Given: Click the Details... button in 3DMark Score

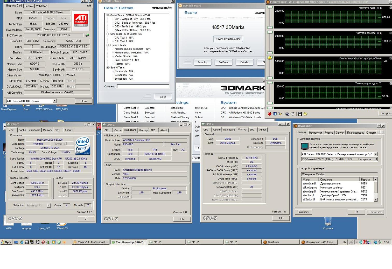Looking at the screenshot, I should 245,62.
